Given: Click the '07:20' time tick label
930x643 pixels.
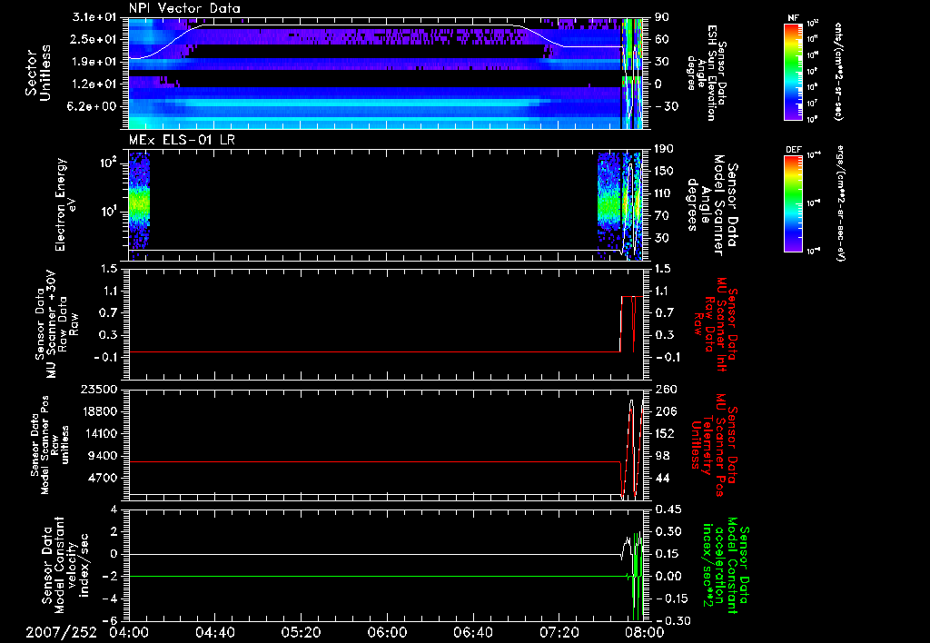Looking at the screenshot, I should [559, 632].
